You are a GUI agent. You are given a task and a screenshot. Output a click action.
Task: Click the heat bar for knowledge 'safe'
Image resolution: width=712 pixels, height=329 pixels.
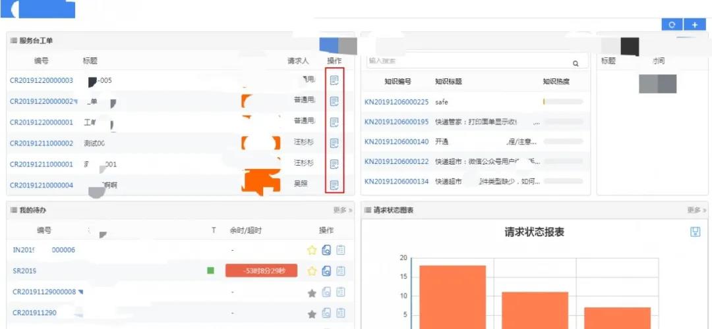click(x=563, y=102)
